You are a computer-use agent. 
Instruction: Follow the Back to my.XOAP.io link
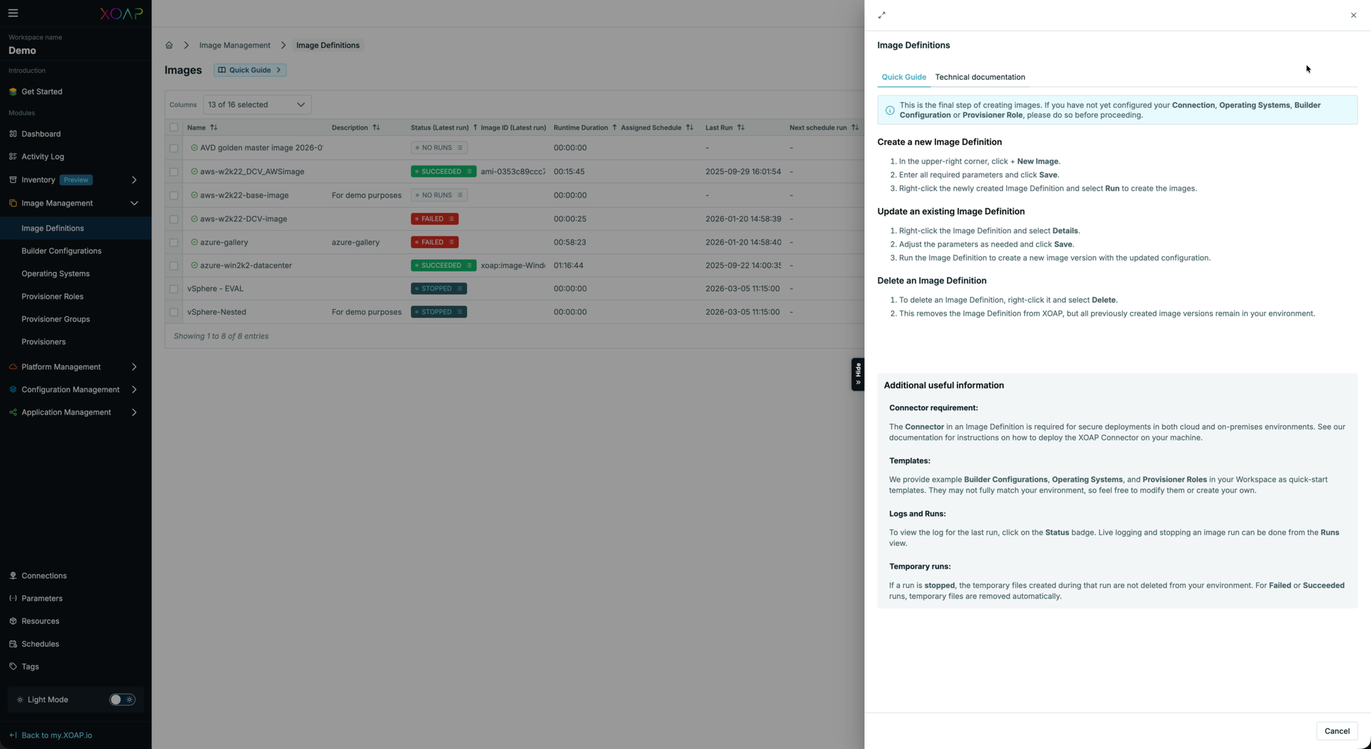56,735
